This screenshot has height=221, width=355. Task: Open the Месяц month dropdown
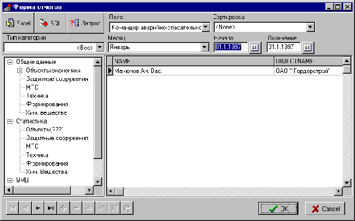point(205,47)
